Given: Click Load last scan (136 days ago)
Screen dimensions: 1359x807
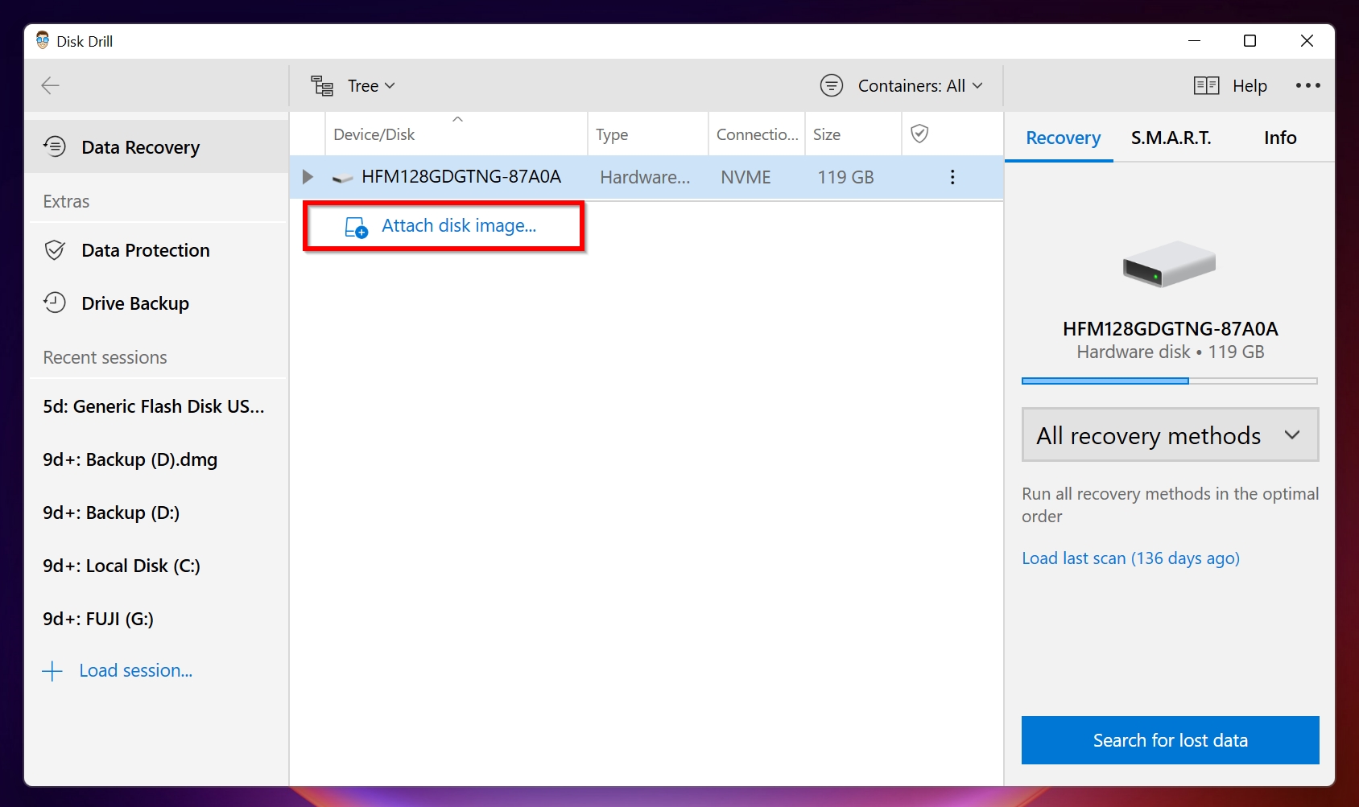Looking at the screenshot, I should (x=1130, y=558).
